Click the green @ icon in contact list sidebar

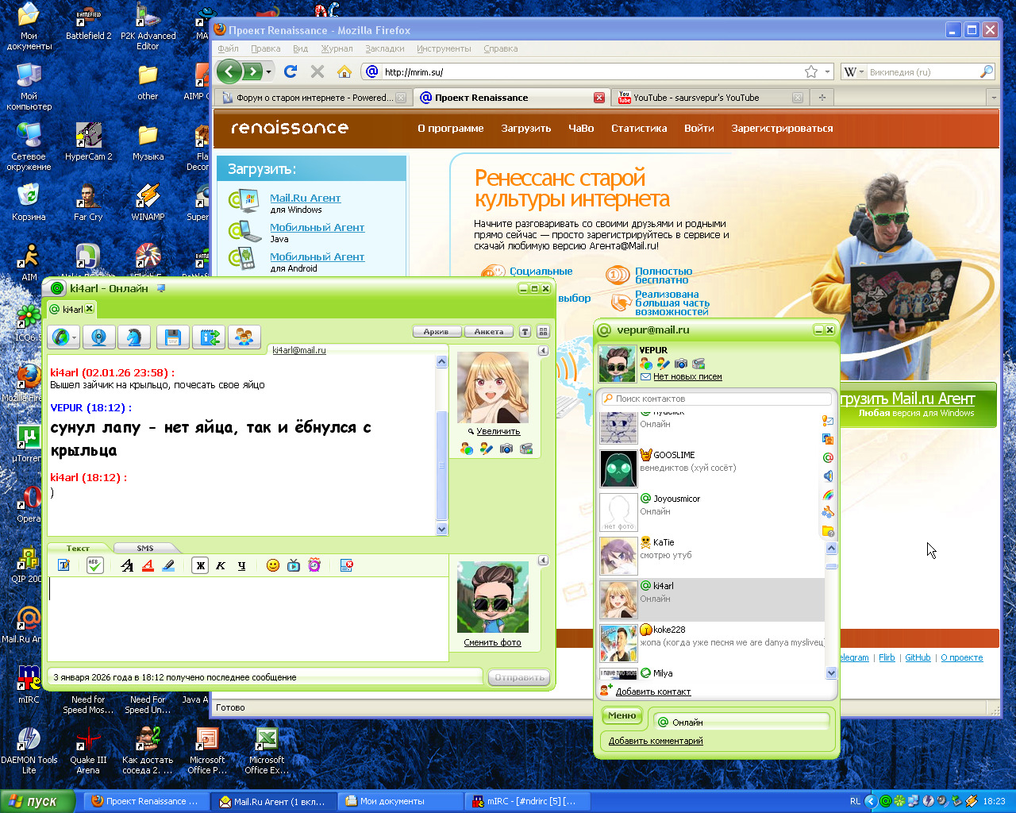click(x=828, y=457)
